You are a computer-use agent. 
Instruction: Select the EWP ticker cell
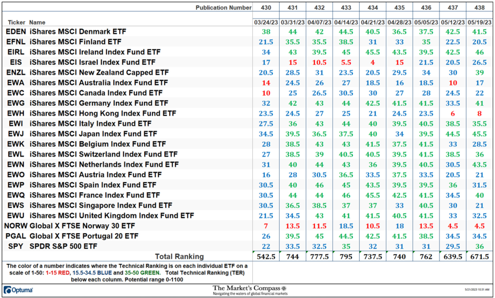pyautogui.click(x=16, y=185)
